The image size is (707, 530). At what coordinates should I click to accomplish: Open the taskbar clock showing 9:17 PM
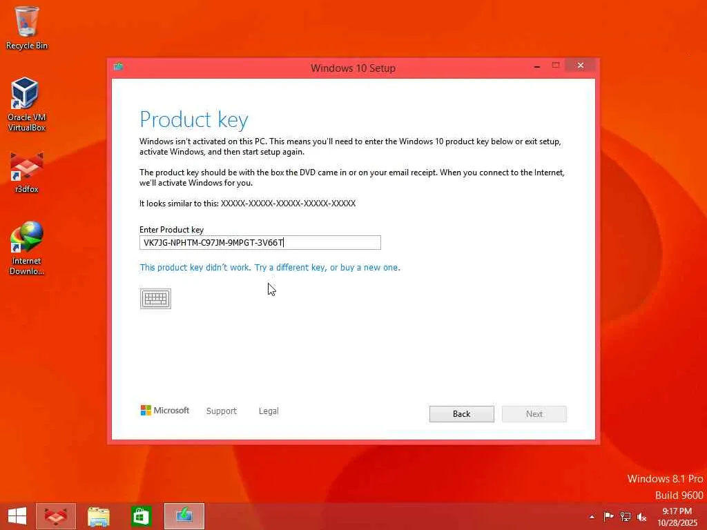677,516
